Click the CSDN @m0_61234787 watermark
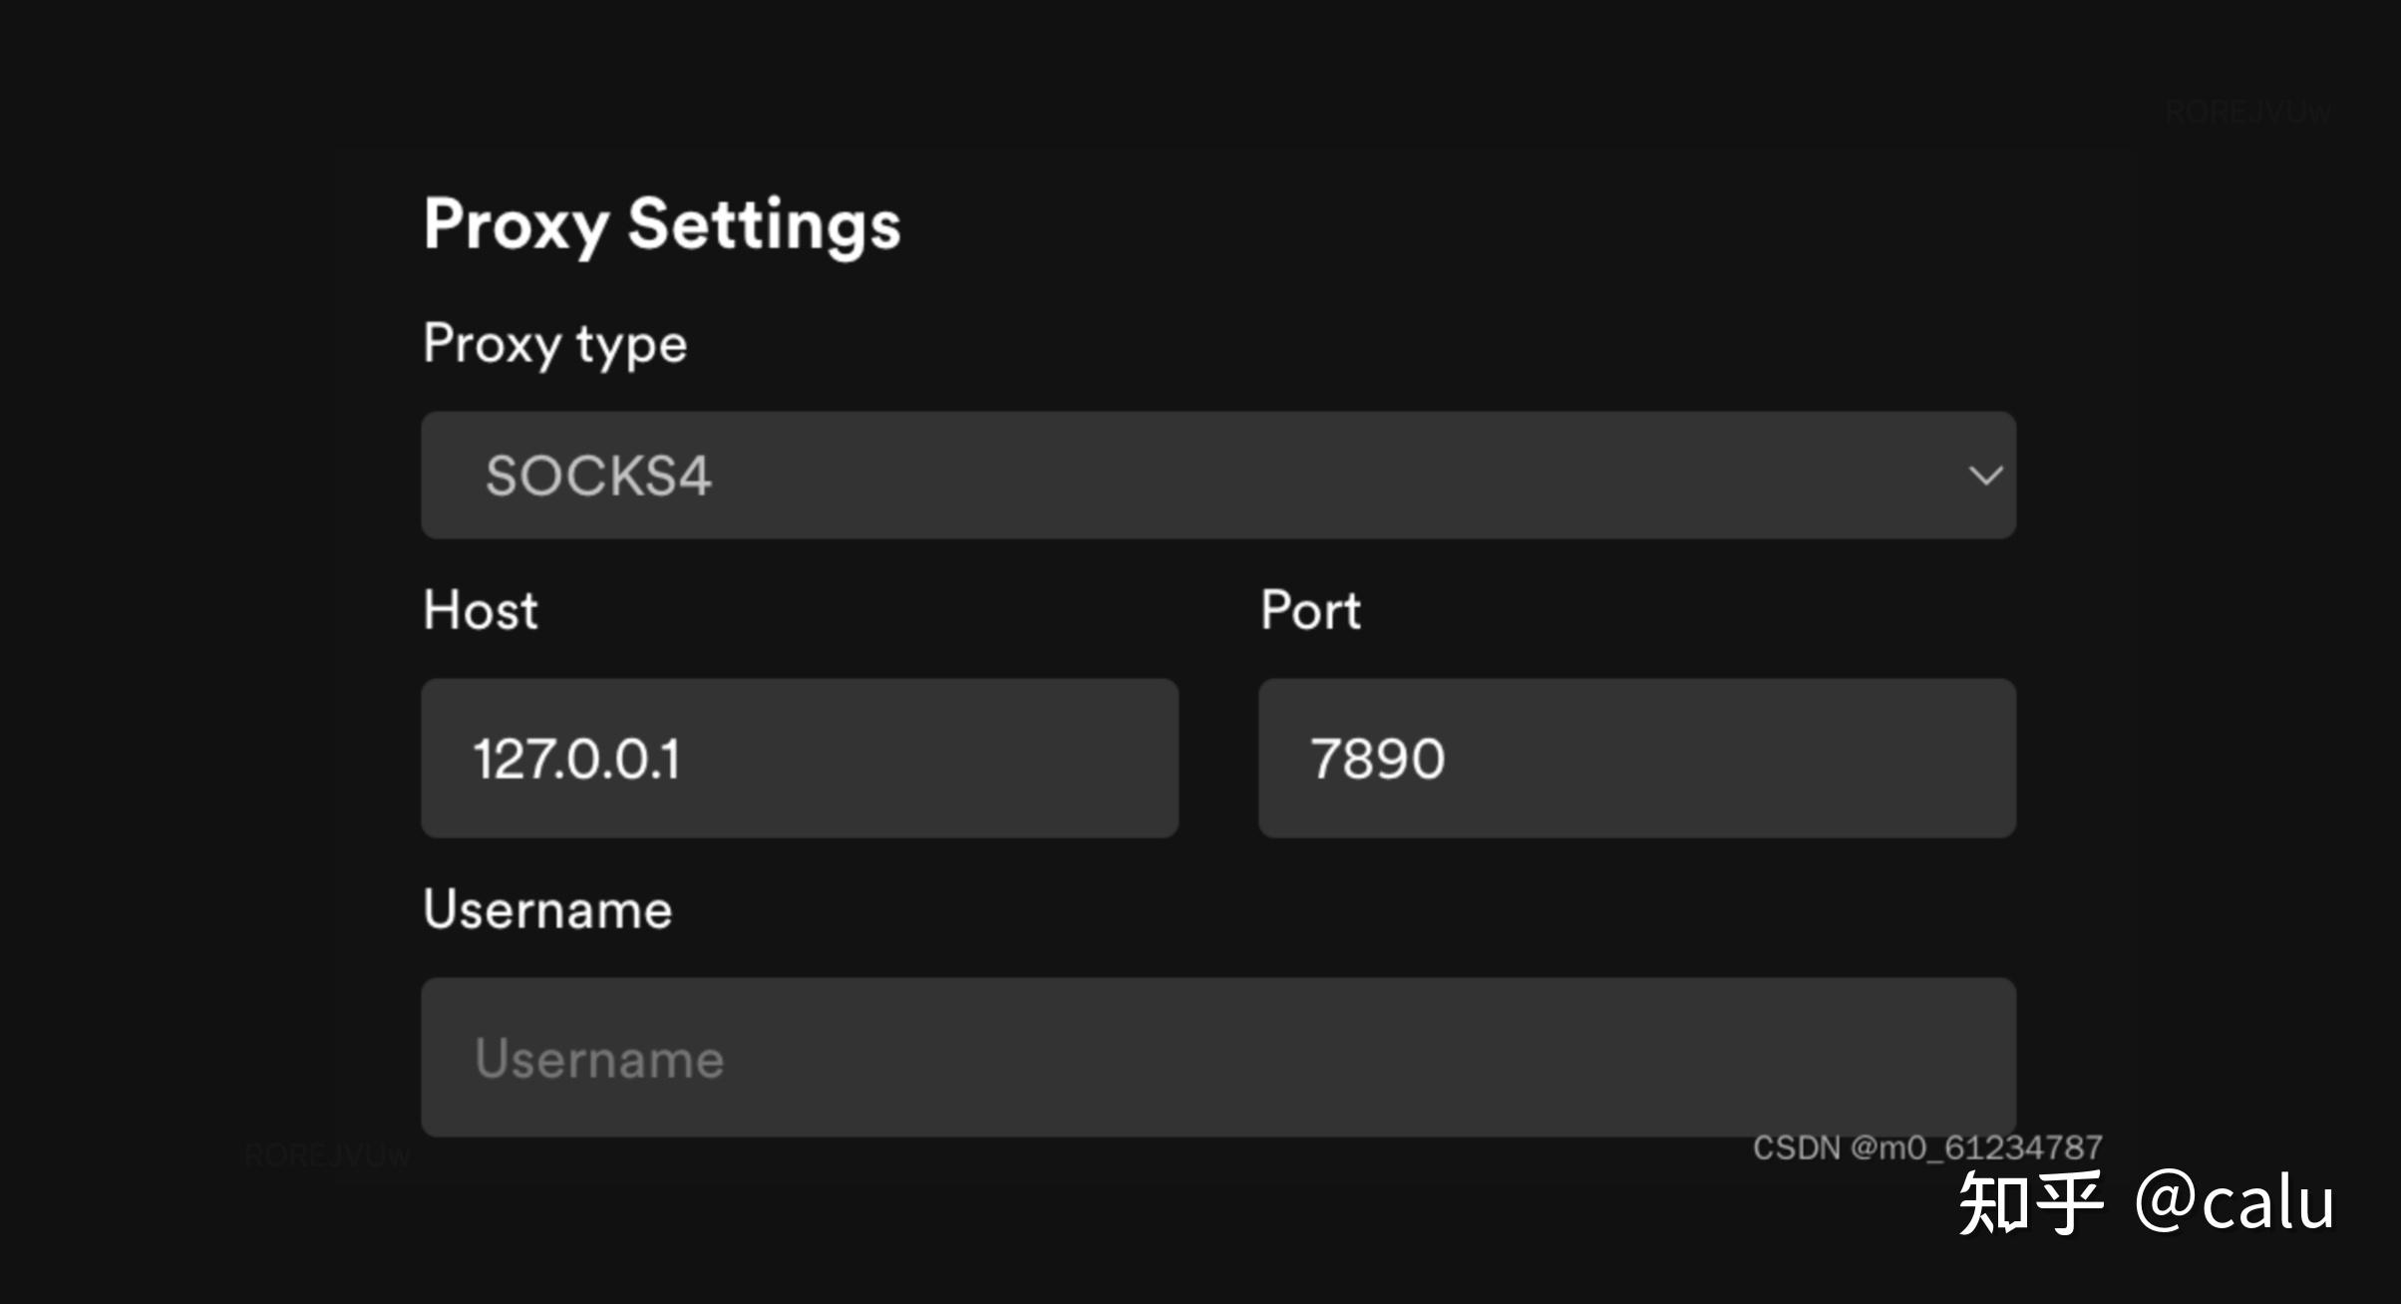This screenshot has height=1304, width=2401. (x=1927, y=1148)
